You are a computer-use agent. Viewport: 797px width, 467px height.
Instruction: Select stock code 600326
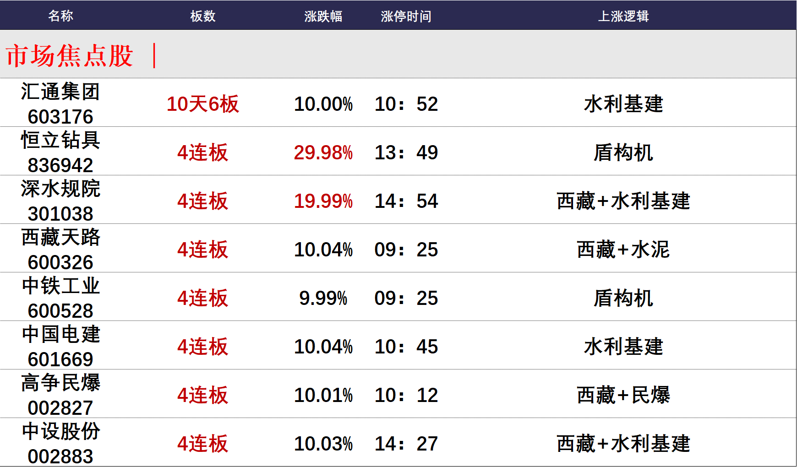coord(60,262)
